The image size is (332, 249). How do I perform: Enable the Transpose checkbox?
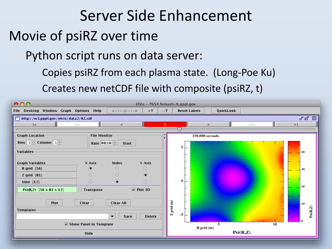[80, 190]
